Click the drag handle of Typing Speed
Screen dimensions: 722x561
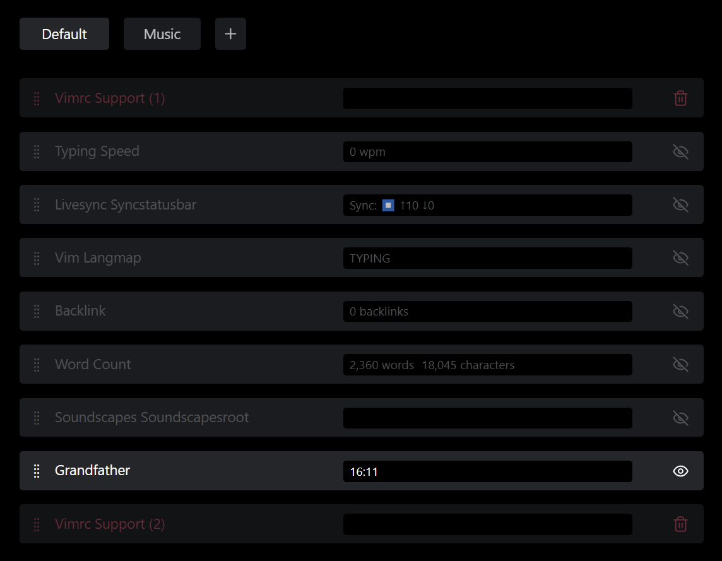[x=37, y=151]
